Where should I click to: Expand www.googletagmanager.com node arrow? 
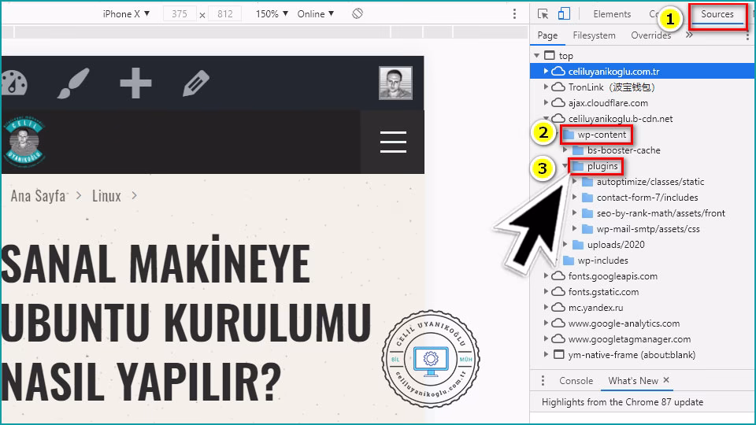[546, 338]
